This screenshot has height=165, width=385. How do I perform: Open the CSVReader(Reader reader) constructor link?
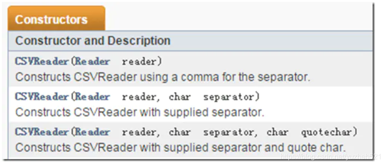(42, 61)
